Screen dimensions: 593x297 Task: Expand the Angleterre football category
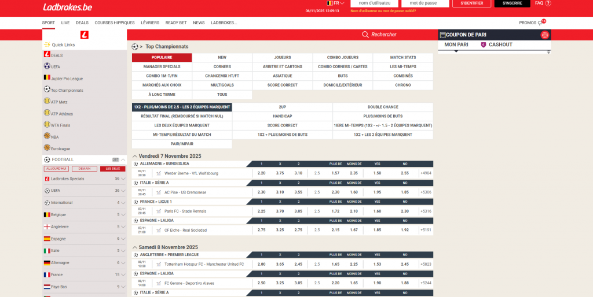click(x=123, y=227)
